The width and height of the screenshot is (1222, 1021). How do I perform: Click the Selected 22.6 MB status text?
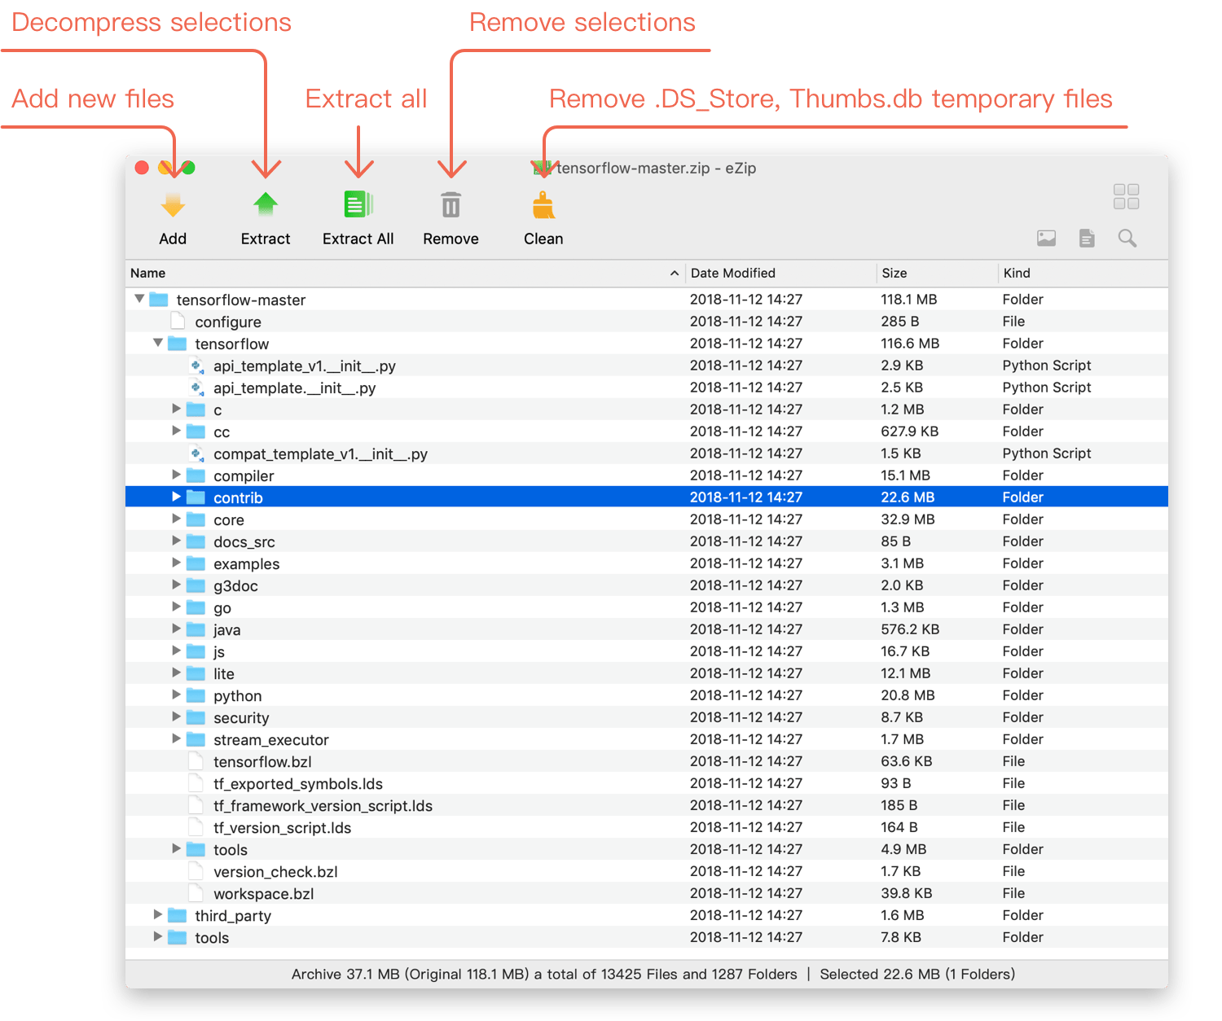click(917, 975)
